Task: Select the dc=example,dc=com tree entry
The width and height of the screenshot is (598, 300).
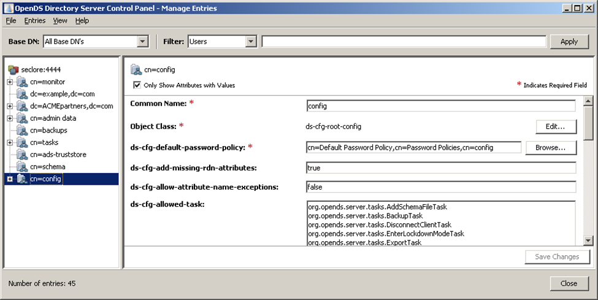Action: coord(62,94)
